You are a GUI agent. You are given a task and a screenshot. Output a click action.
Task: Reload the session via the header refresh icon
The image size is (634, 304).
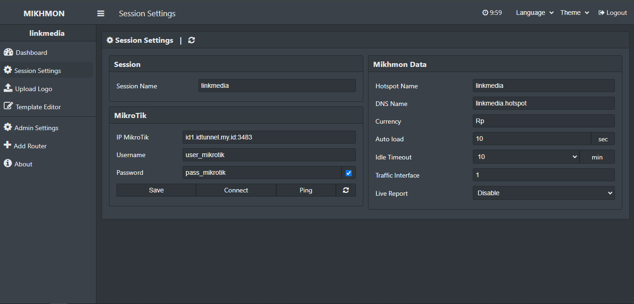(x=191, y=40)
